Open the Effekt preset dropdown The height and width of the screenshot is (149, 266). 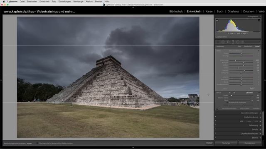tap(236, 51)
